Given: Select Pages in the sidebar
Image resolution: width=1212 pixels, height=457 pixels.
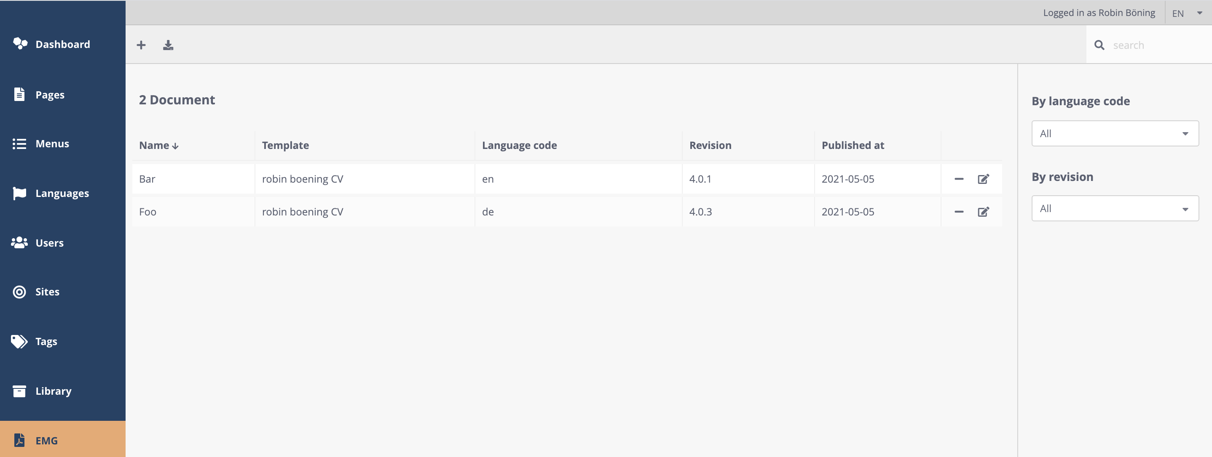Looking at the screenshot, I should point(49,94).
